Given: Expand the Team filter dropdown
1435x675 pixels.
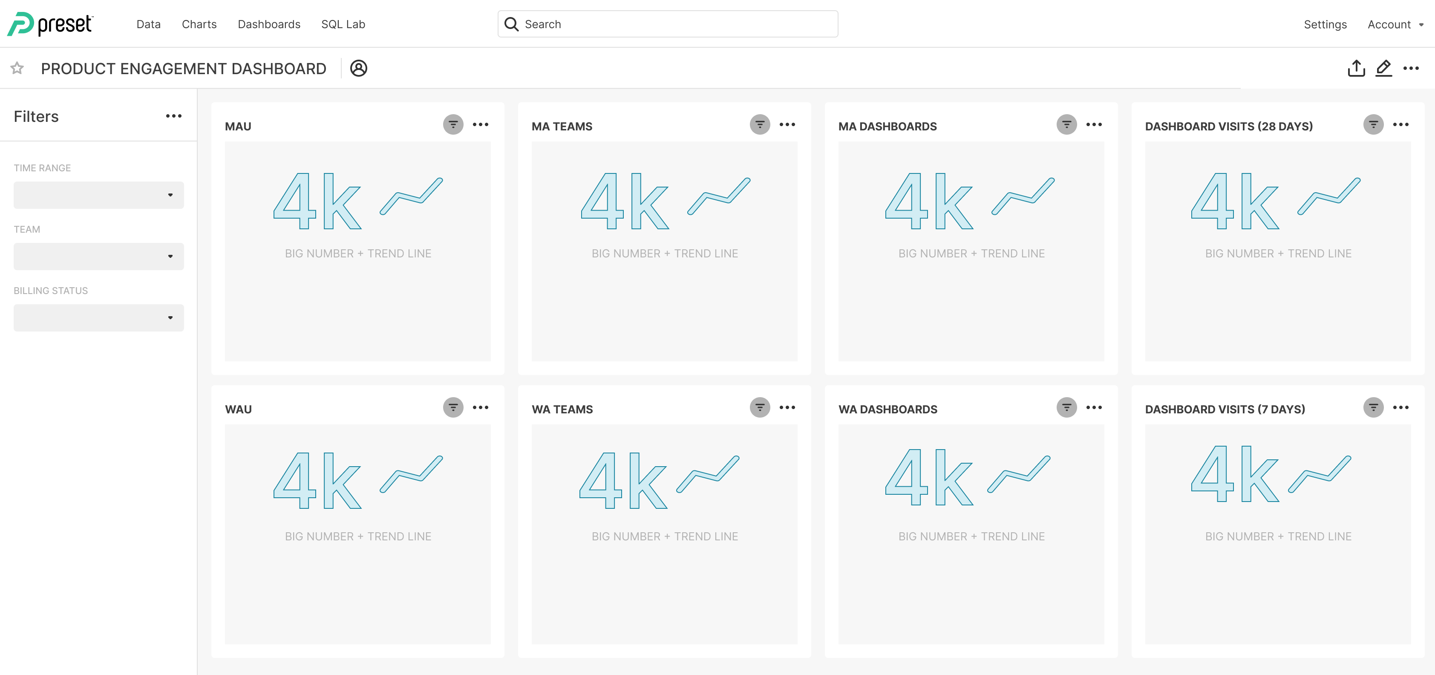Looking at the screenshot, I should [98, 256].
